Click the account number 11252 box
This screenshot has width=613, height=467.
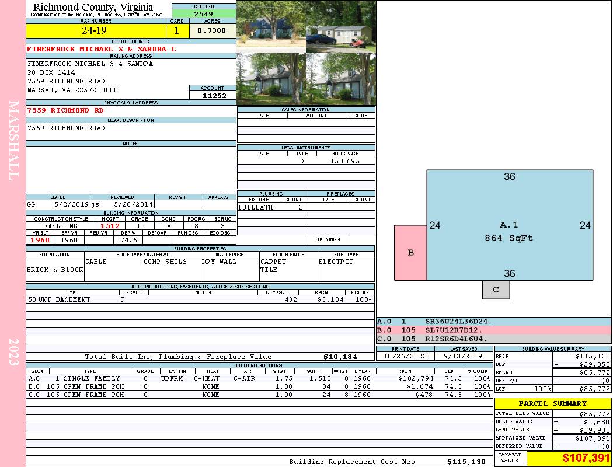pyautogui.click(x=213, y=95)
